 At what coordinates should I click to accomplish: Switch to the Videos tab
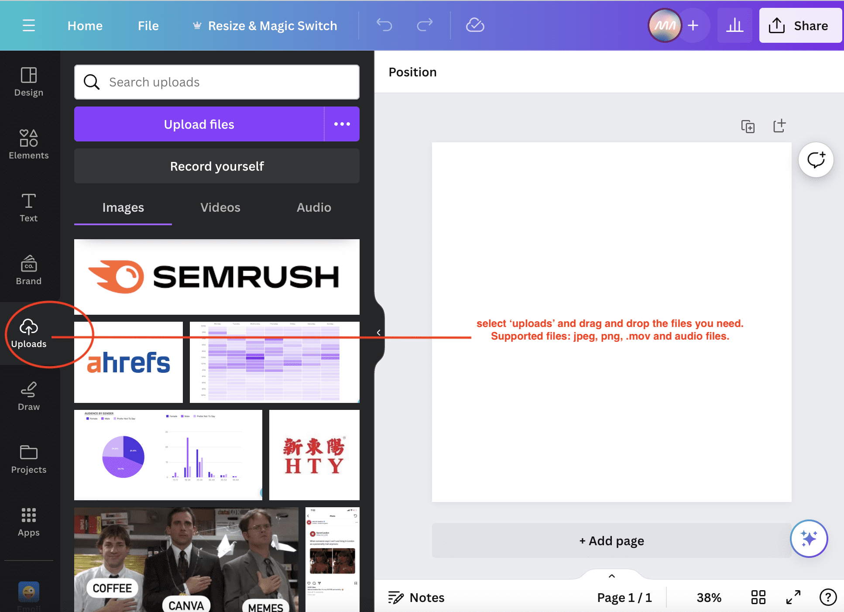(x=220, y=207)
